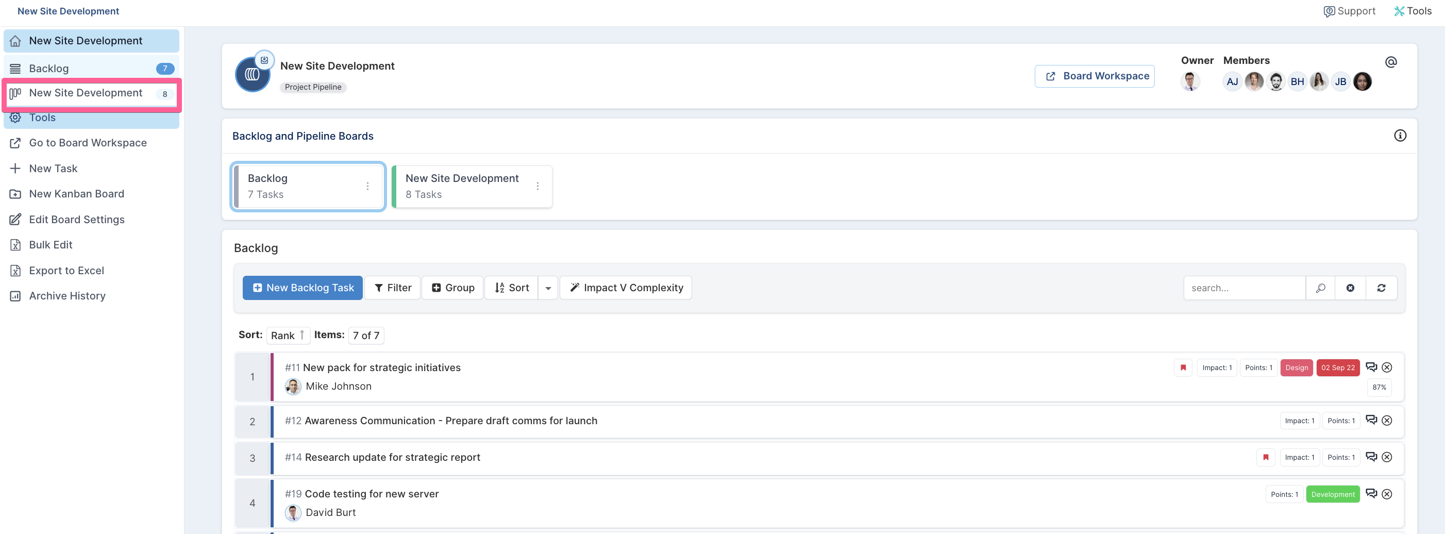This screenshot has height=534, width=1445.
Task: Clear search with the circle-x icon
Action: (1350, 288)
